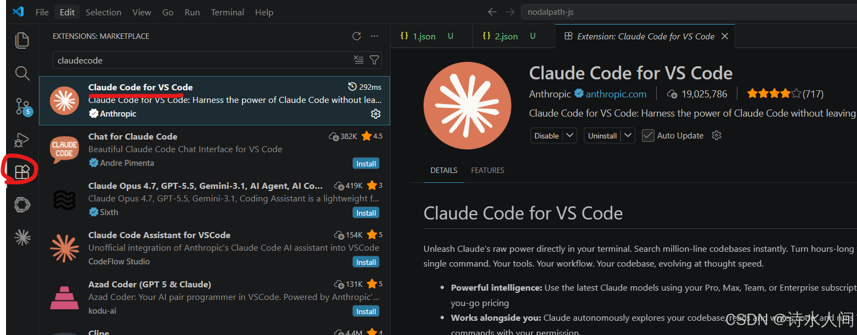Navigate forward with the right arrow
857x335 pixels.
(510, 11)
